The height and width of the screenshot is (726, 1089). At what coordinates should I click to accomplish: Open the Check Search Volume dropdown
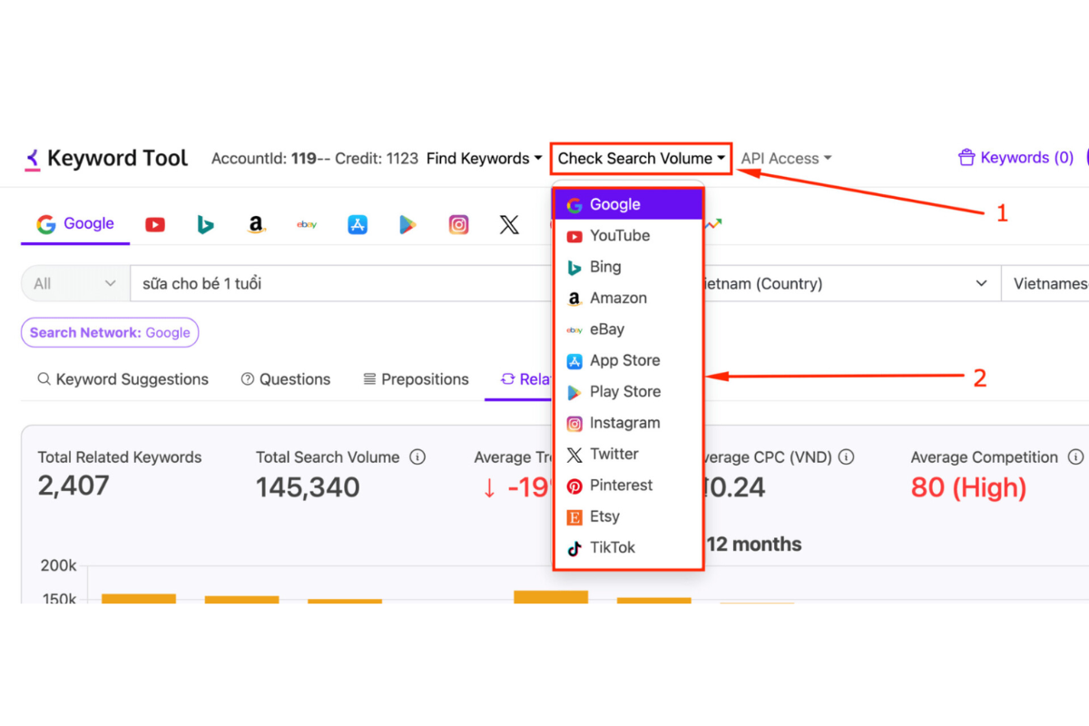pos(642,159)
